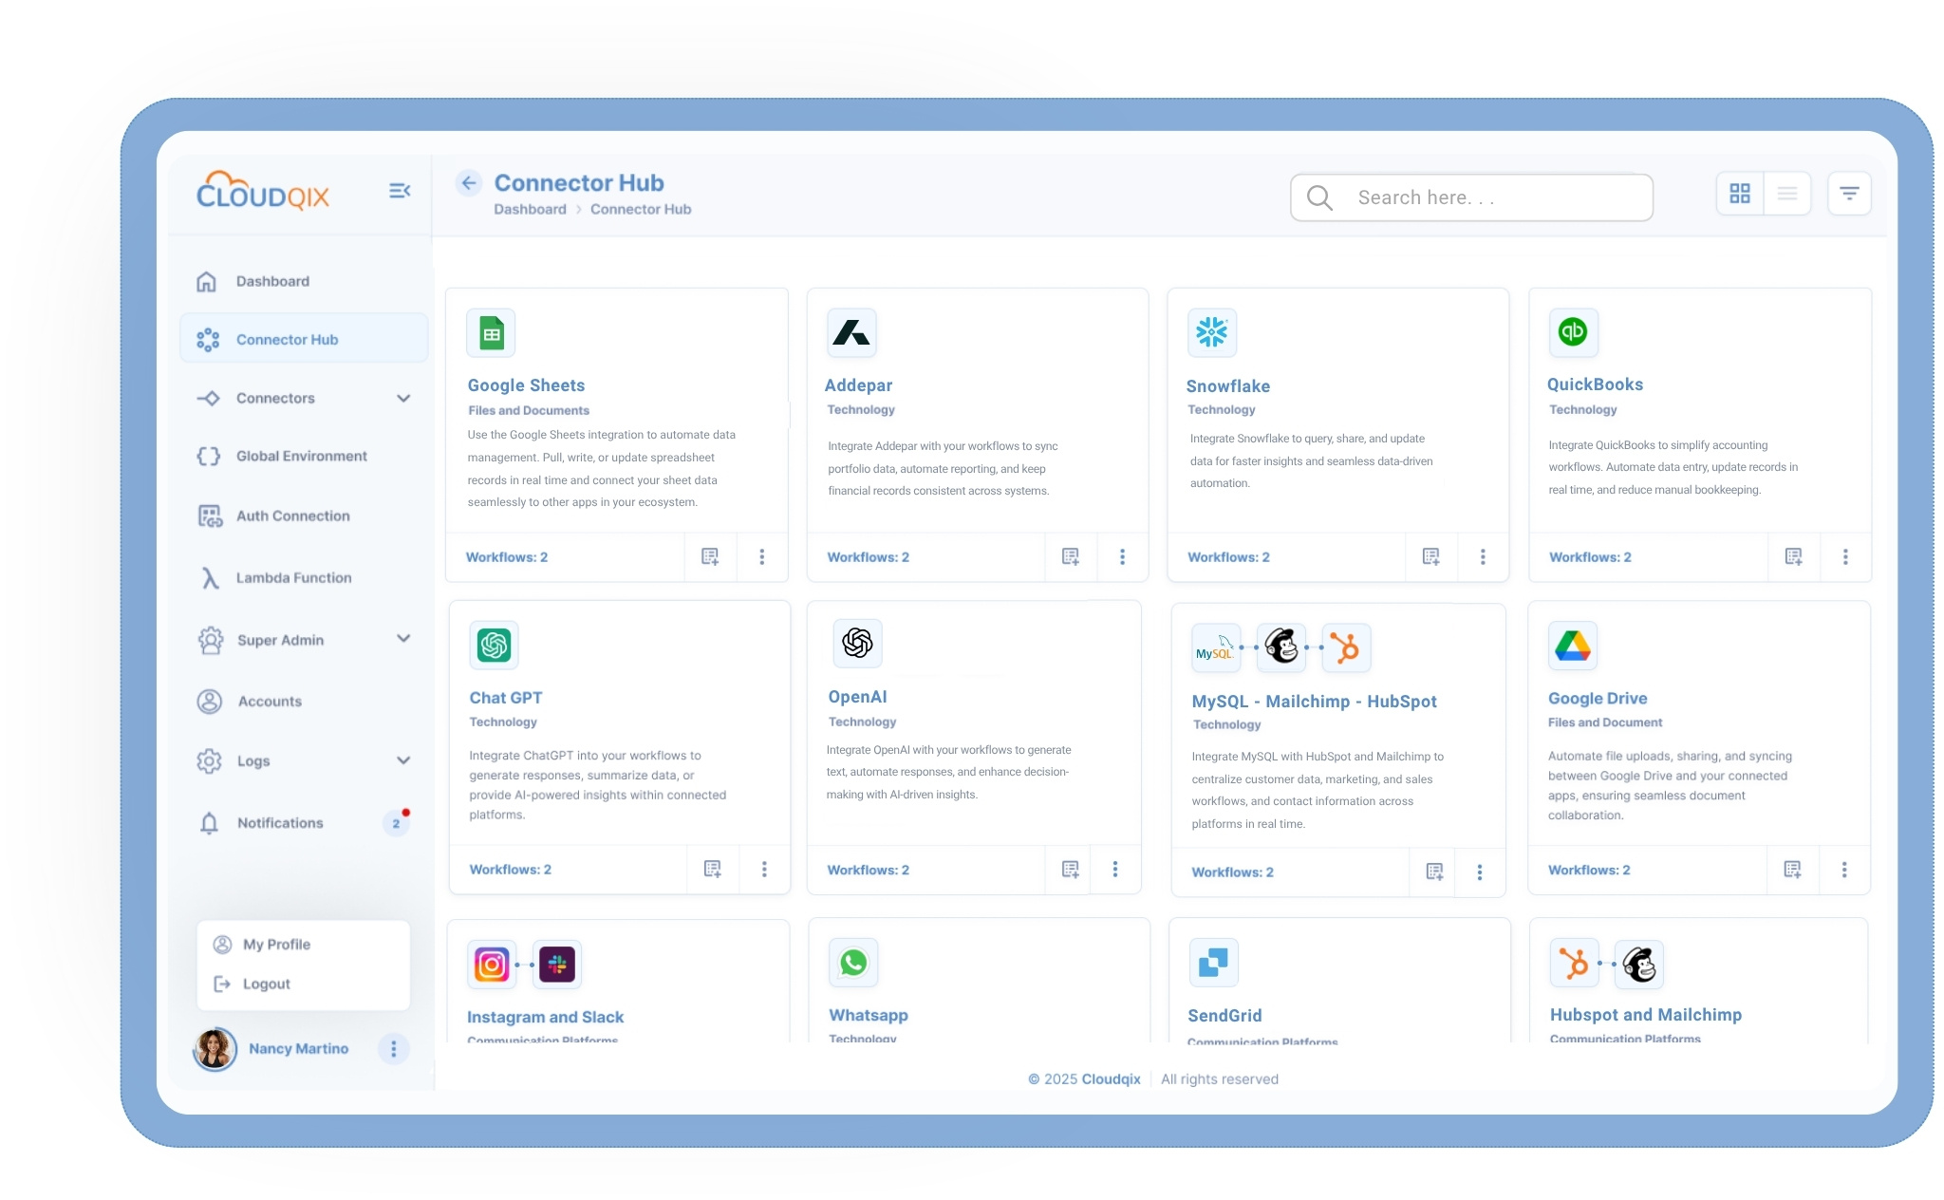Click Dashboard breadcrumb link
Screen dimensions: 1944x1200
pos(530,209)
